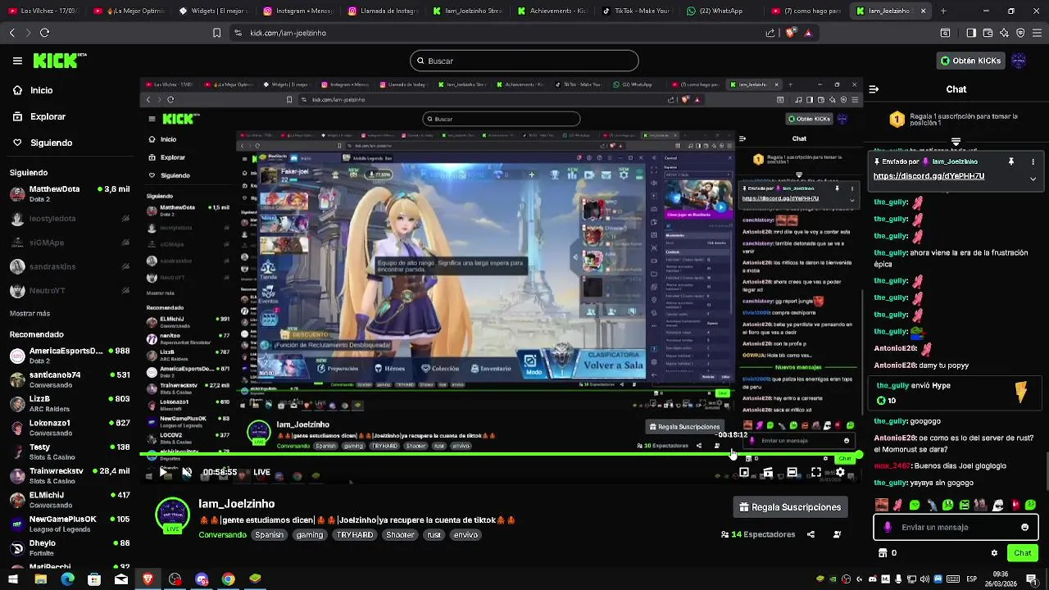Open the discord.gg link in chat
1049x590 pixels.
tap(929, 176)
